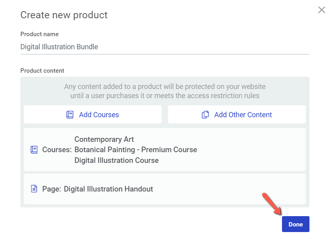Screen dimensions: 325x238
Task: Click the Page row document icon
Action: click(34, 189)
